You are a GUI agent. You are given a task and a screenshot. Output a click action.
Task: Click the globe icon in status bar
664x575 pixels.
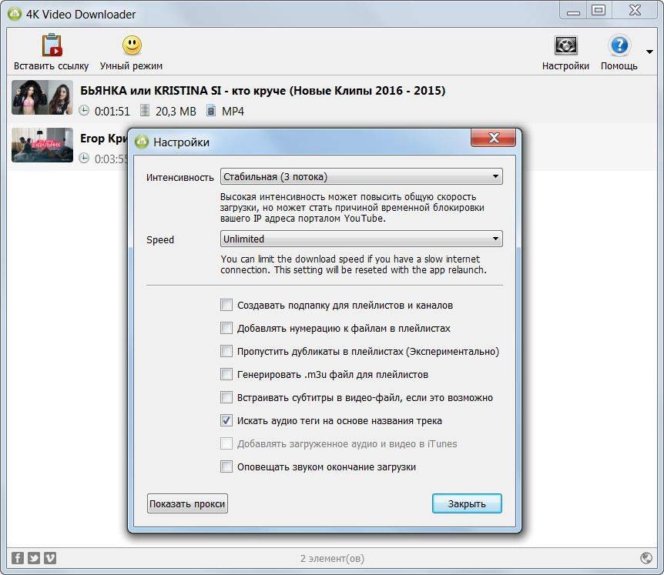pyautogui.click(x=646, y=558)
